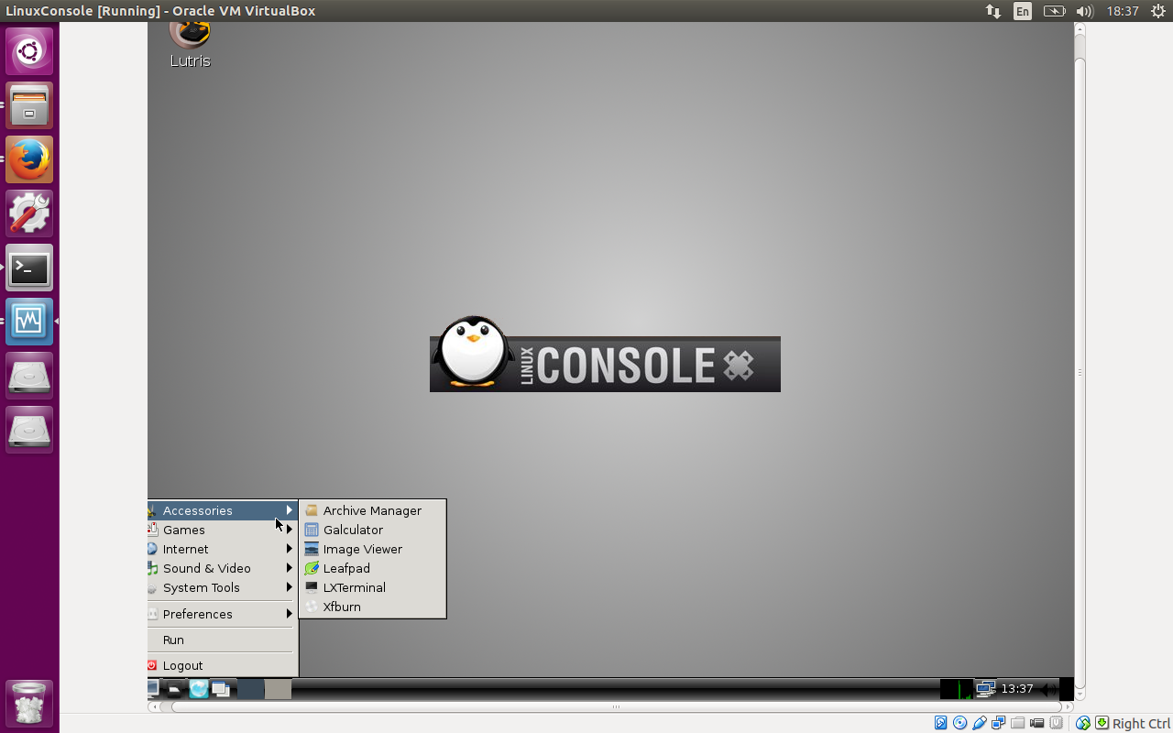Switch to the blue waveform launcher app
Screen dimensions: 1173x733
tap(29, 322)
